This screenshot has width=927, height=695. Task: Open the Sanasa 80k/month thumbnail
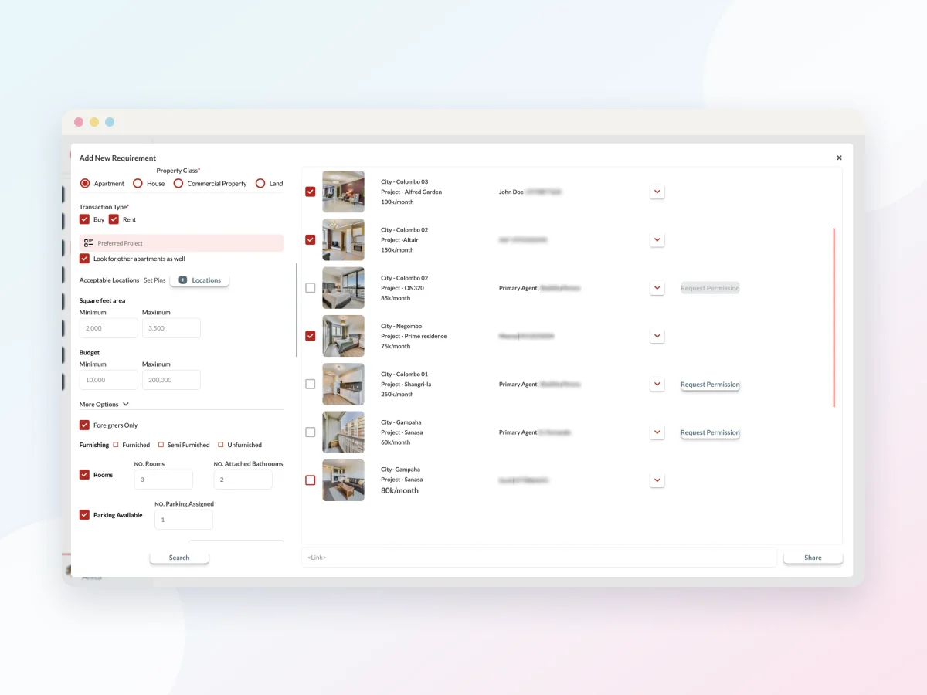(x=344, y=480)
